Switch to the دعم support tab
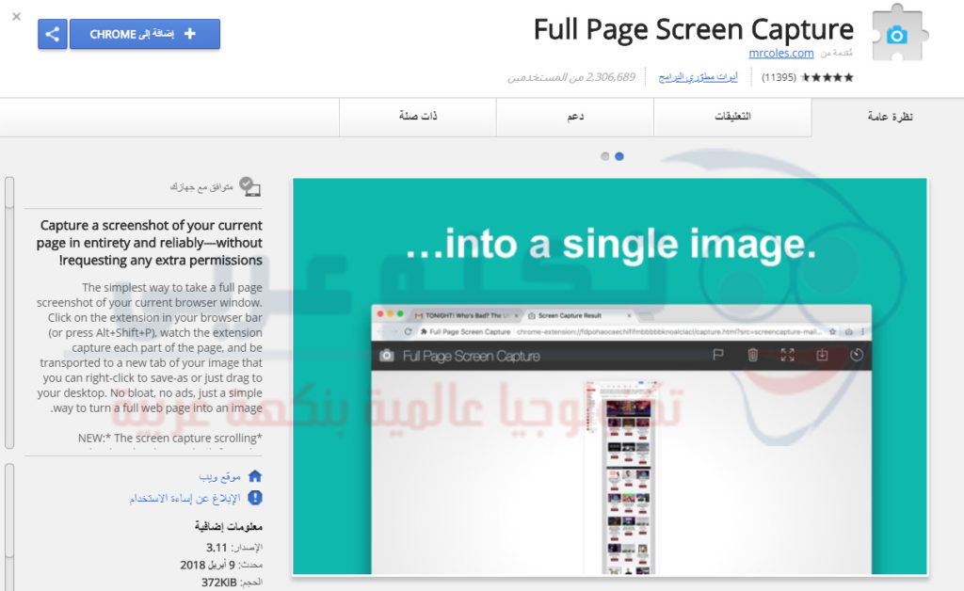Viewport: 964px width, 591px height. pos(575,117)
